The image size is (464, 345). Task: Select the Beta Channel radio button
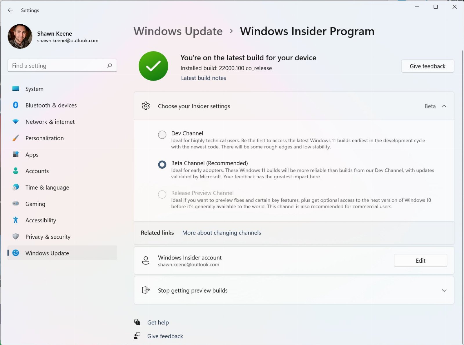[162, 165]
